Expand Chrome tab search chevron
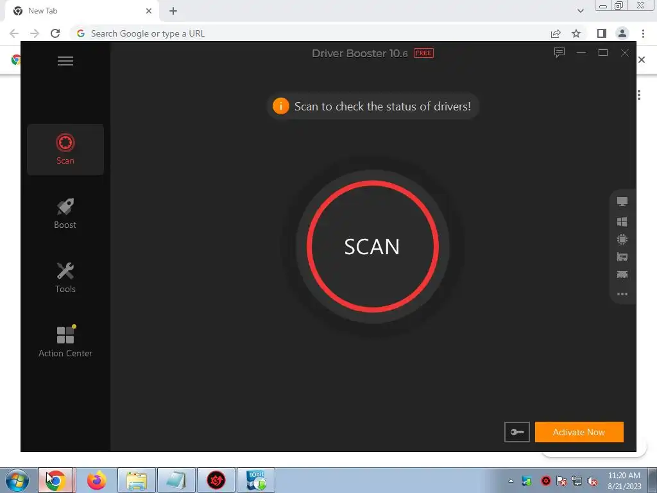The image size is (657, 493). 580,11
